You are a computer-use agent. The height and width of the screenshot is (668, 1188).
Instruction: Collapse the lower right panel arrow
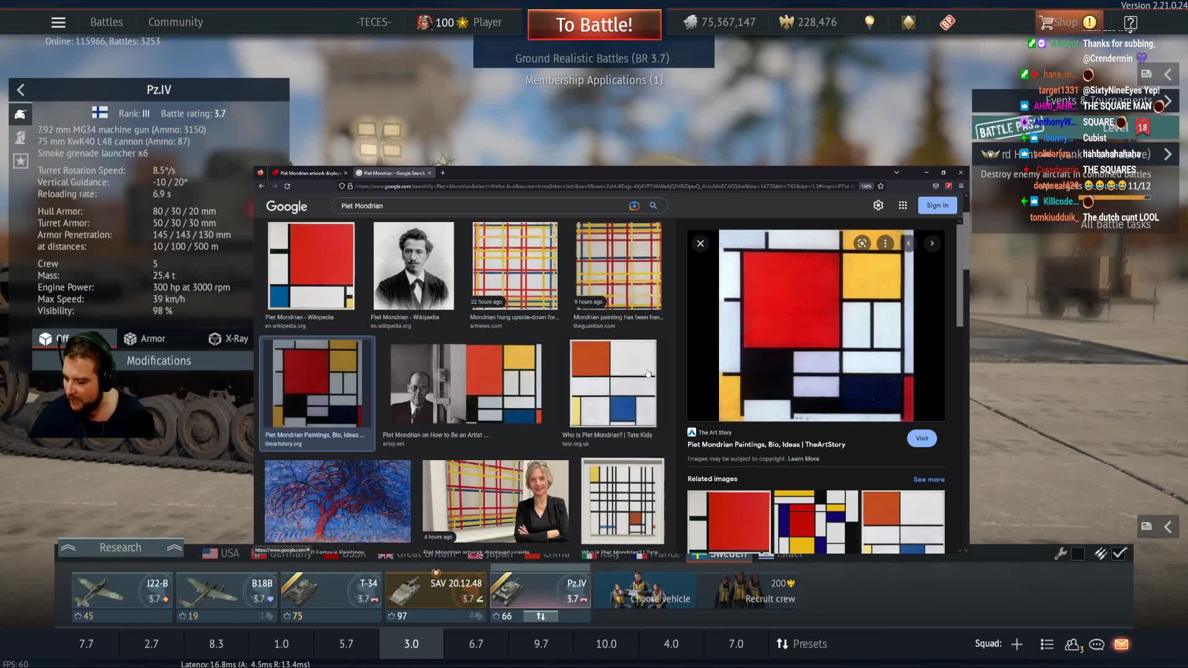[x=1168, y=526]
